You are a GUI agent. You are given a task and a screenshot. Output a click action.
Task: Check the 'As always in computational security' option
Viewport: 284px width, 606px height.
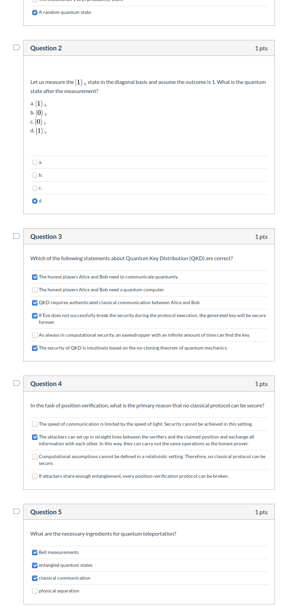tap(35, 335)
